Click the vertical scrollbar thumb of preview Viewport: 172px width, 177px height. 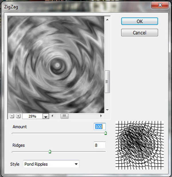tap(107, 82)
